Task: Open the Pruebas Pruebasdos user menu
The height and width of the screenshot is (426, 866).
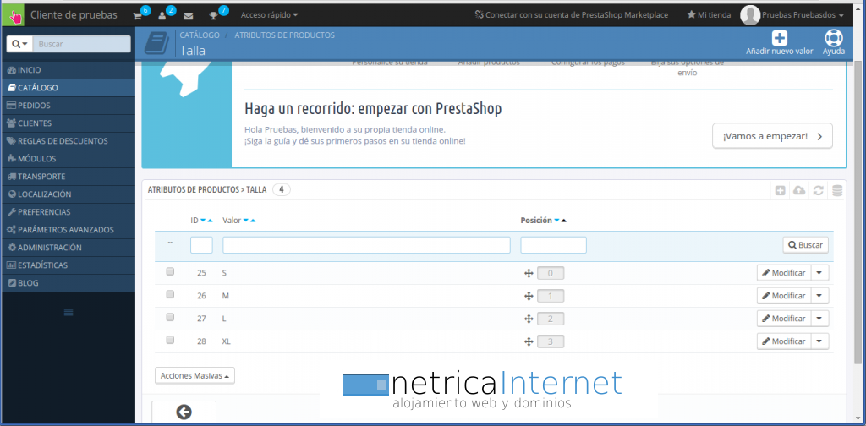Action: coord(803,15)
